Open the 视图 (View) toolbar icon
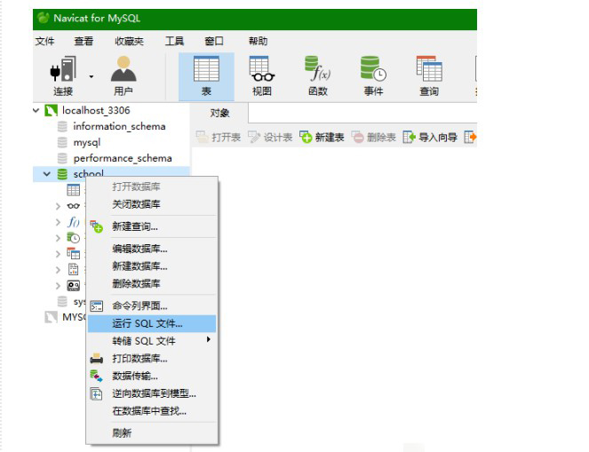 pyautogui.click(x=261, y=75)
